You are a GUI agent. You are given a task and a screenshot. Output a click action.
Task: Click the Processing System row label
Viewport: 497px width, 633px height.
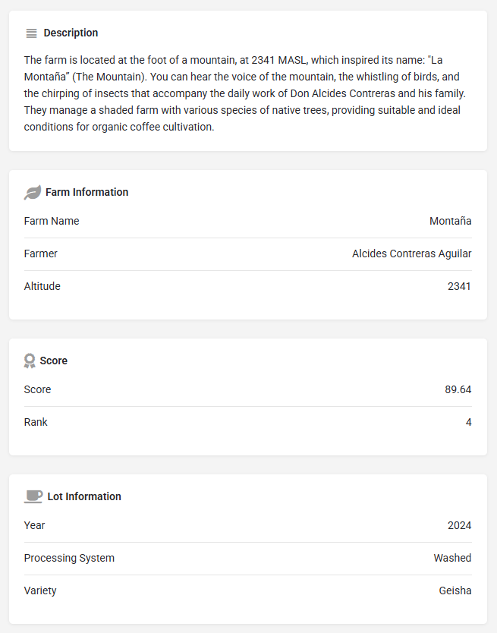click(x=69, y=558)
